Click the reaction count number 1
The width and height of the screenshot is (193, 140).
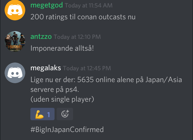(49, 115)
